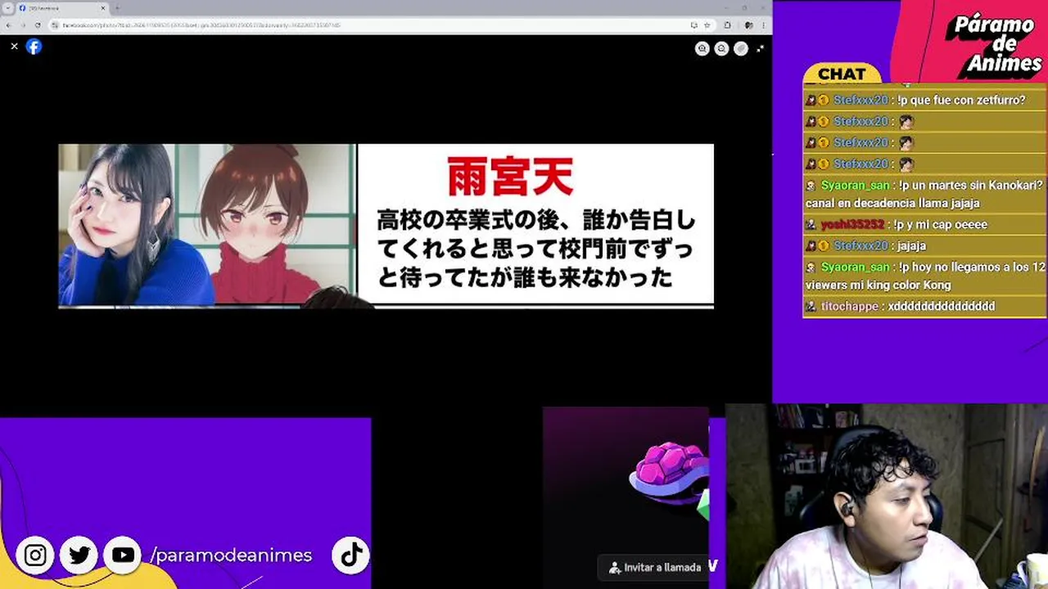
Task: Click yoshi35252 username in chat
Action: pyautogui.click(x=852, y=225)
